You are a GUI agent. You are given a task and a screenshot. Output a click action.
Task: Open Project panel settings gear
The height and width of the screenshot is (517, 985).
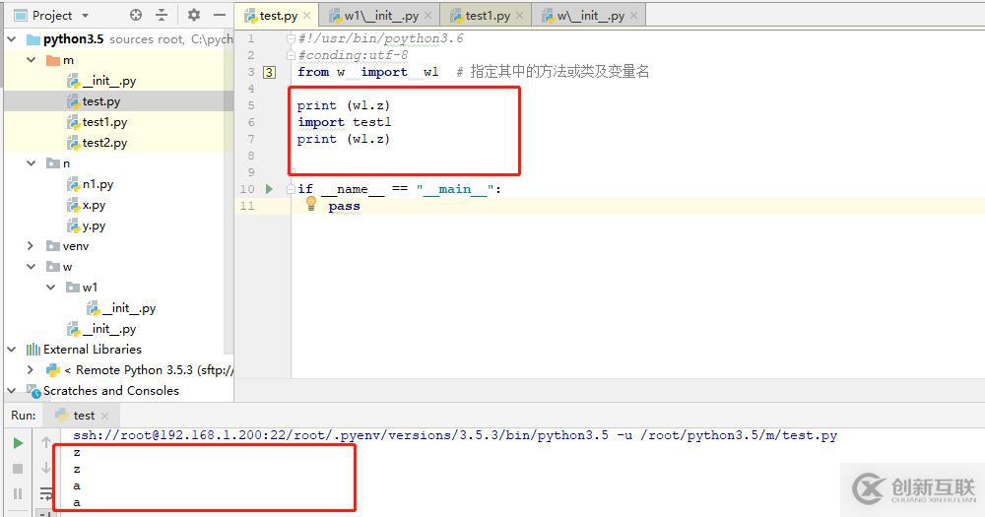pos(194,15)
